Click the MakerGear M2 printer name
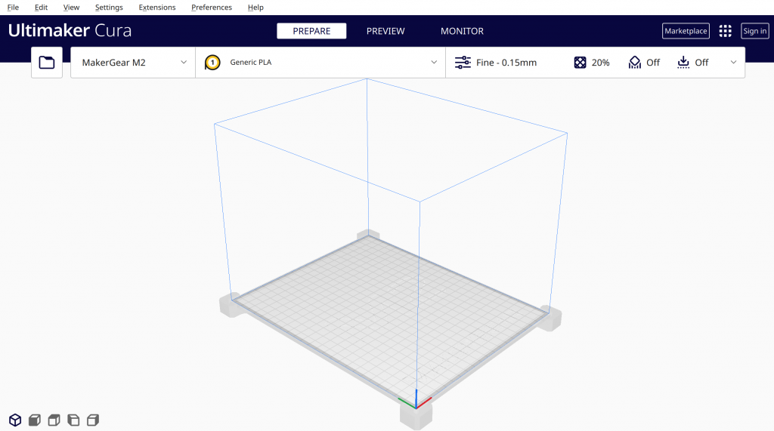This screenshot has height=431, width=774. pyautogui.click(x=113, y=63)
